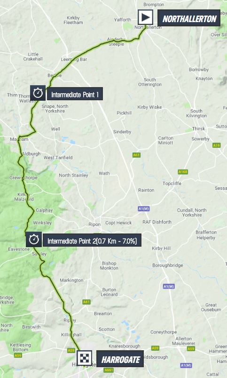Click the A168 road shield near Topcliffe
Screen dimensions: 227x378
[x=183, y=172]
